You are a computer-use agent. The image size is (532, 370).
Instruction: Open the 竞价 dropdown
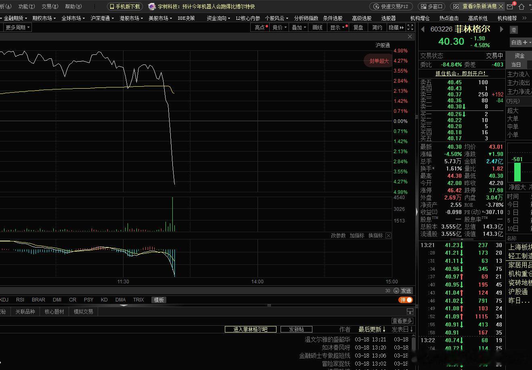click(279, 27)
